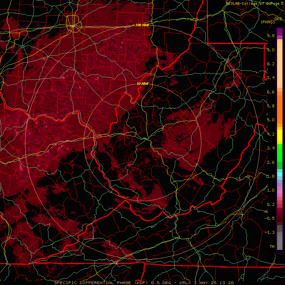This screenshot has width=285, height=285.
Task: Click the 4.2 scale value
Action: tap(271, 134)
